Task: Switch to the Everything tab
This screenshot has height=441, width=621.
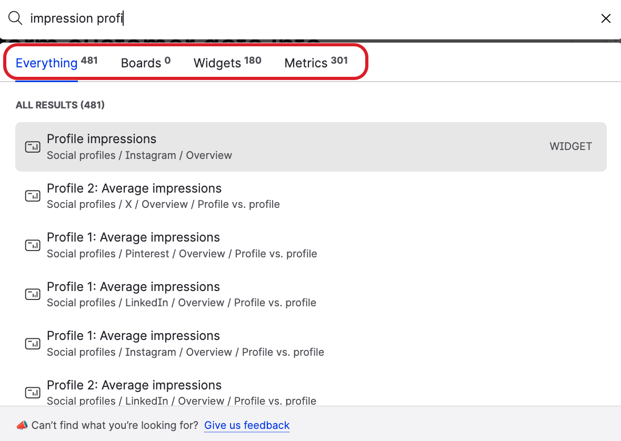Action: click(x=46, y=63)
